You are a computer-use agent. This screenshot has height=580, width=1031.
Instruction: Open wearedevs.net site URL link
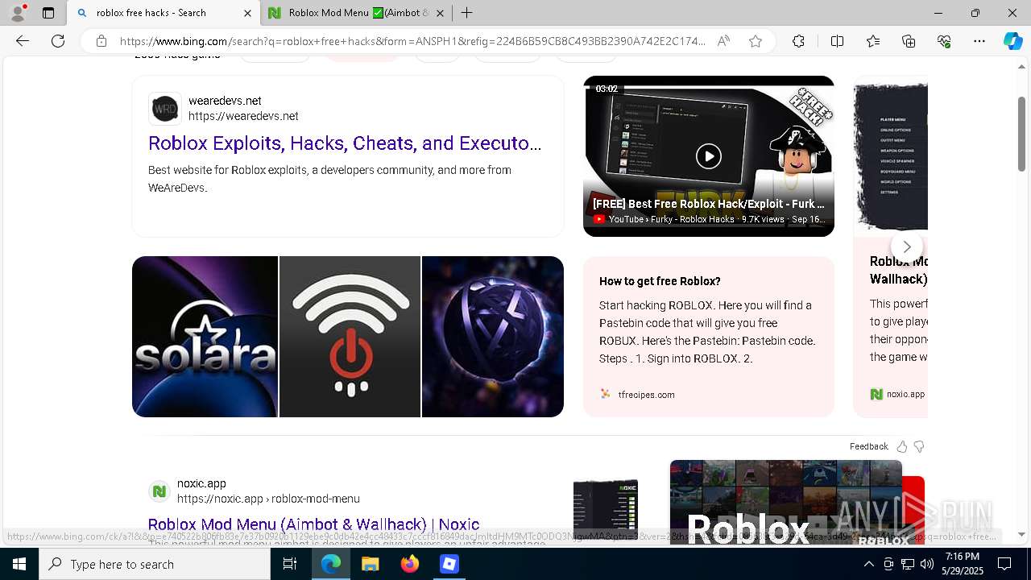tap(243, 116)
